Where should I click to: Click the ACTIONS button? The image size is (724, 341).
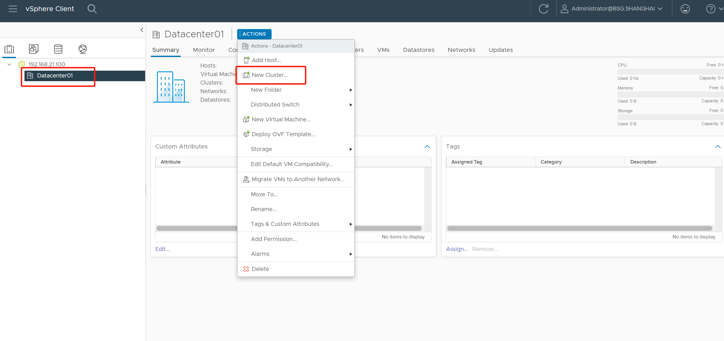(x=254, y=34)
